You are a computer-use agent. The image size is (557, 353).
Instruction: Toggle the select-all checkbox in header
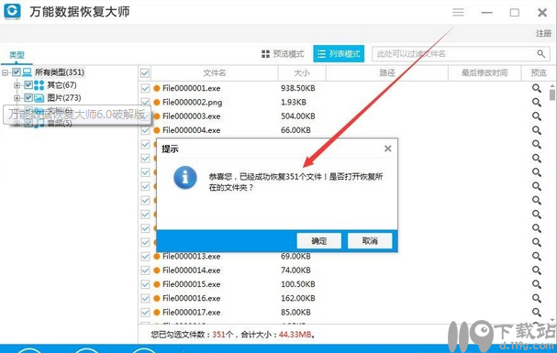pyautogui.click(x=145, y=73)
